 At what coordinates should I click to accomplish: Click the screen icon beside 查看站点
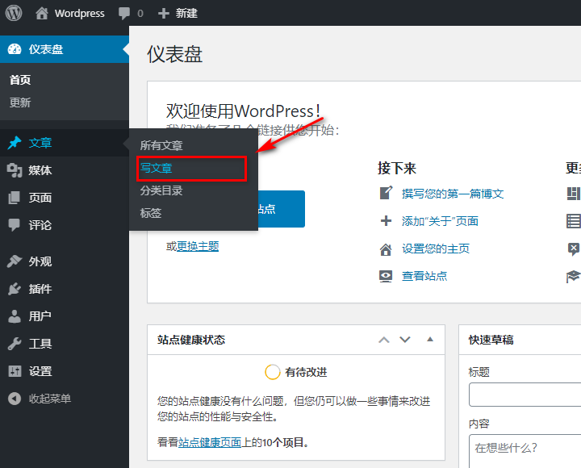tap(386, 276)
